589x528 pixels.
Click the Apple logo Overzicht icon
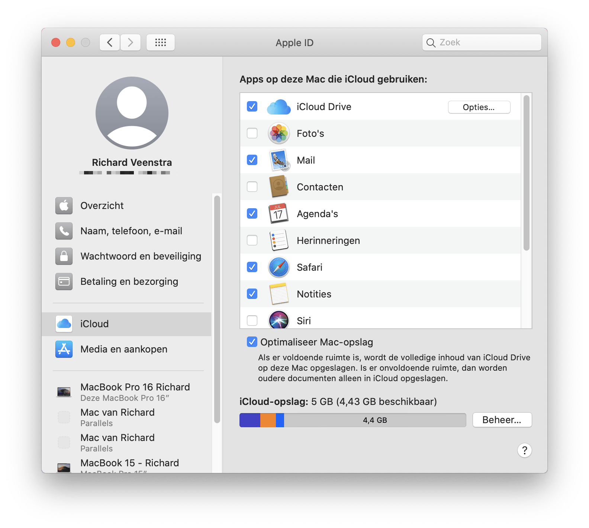(64, 206)
